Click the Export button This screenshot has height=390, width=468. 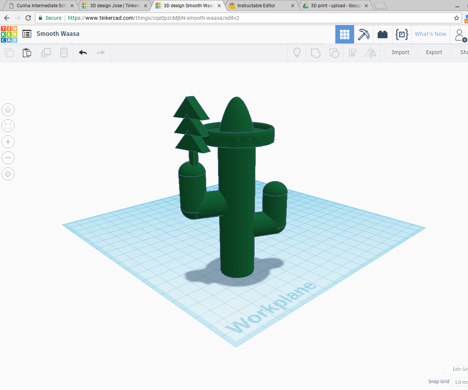coord(434,53)
